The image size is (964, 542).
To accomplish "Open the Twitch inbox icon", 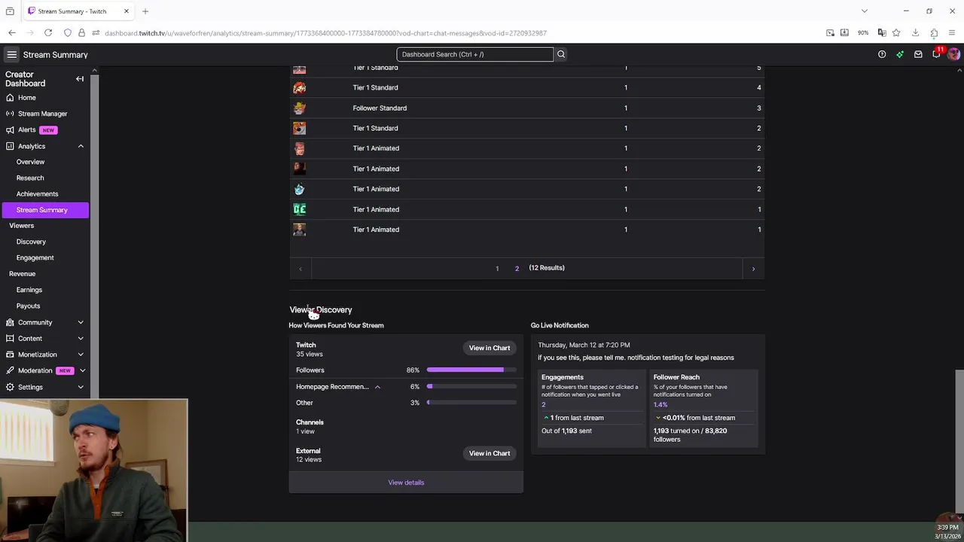I will coord(918,54).
